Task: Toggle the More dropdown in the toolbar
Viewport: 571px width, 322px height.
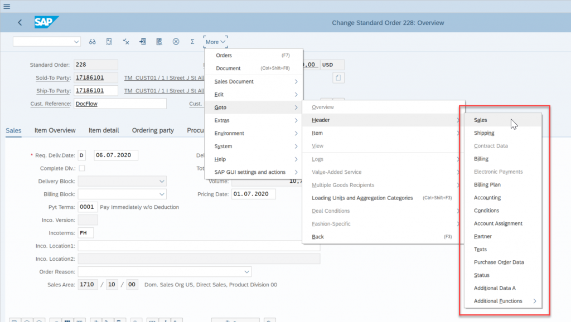Action: (x=216, y=42)
